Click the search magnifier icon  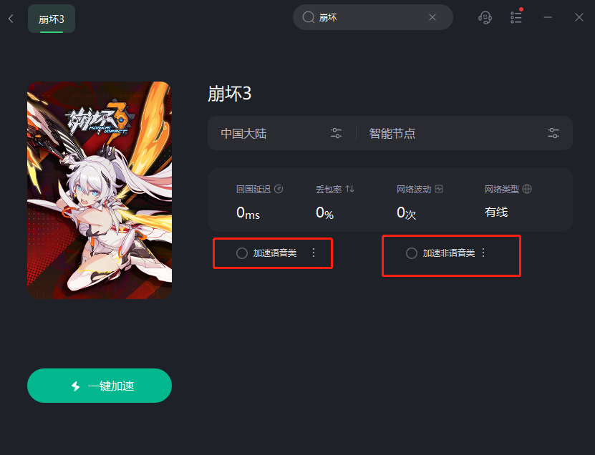click(309, 17)
